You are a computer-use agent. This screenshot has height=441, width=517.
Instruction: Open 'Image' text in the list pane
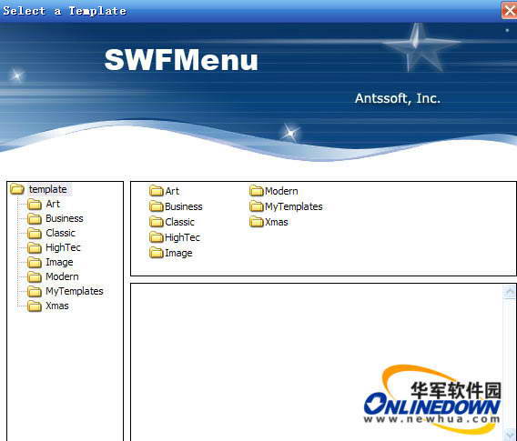click(178, 253)
